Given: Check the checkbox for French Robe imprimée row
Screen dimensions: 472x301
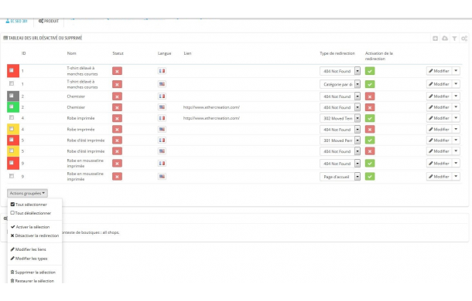Looking at the screenshot, I should [12, 117].
